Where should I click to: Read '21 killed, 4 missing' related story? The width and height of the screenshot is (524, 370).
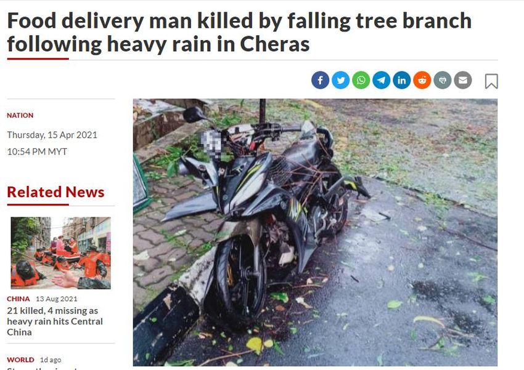coord(55,321)
